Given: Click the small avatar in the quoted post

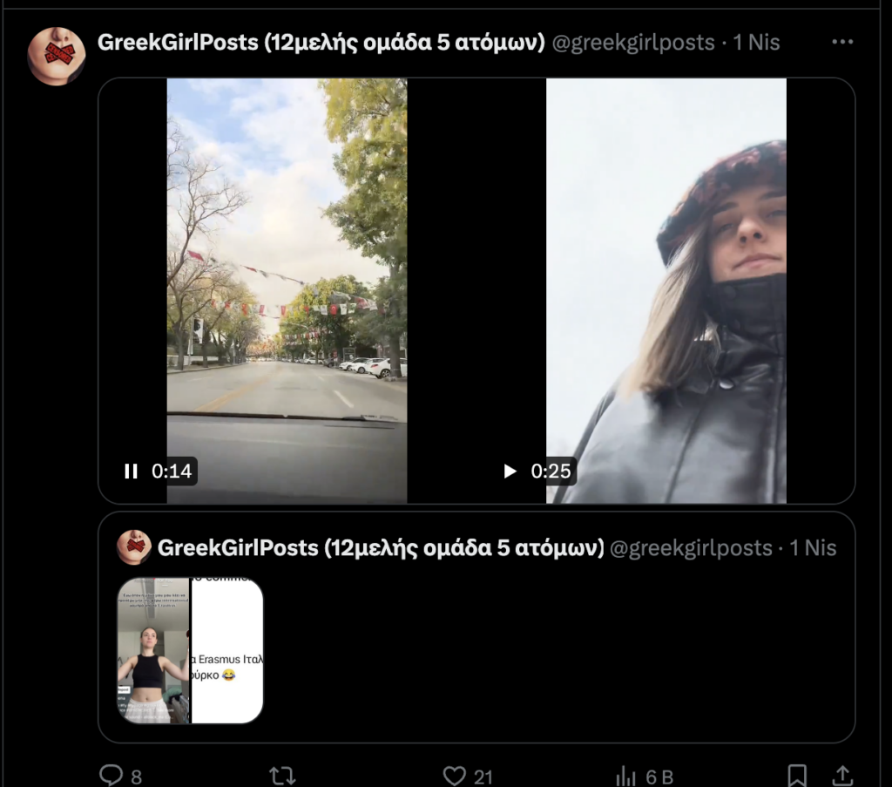Looking at the screenshot, I should point(135,547).
